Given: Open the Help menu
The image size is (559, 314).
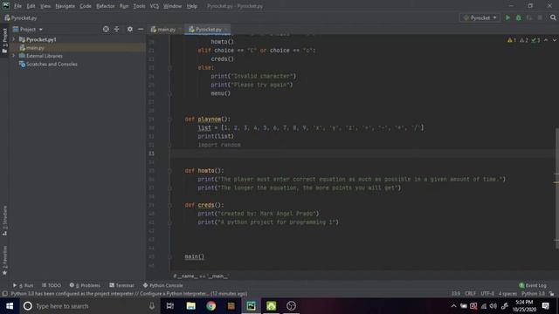Looking at the screenshot, I should [x=192, y=6].
